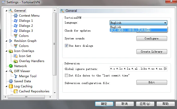The width and height of the screenshot is (177, 109).
Task: Click the Icon Overlays folder icon
Action: [11, 51]
